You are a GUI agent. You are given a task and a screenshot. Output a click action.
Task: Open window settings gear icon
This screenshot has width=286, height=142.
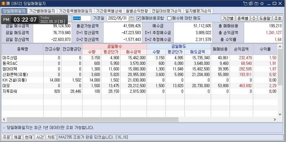(x=262, y=3)
